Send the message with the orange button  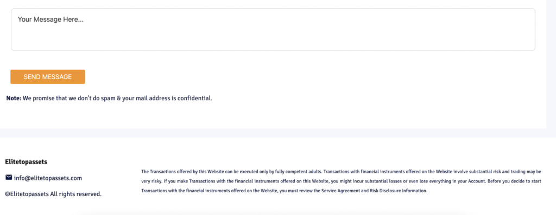(48, 77)
